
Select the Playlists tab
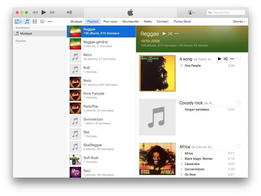click(x=93, y=21)
